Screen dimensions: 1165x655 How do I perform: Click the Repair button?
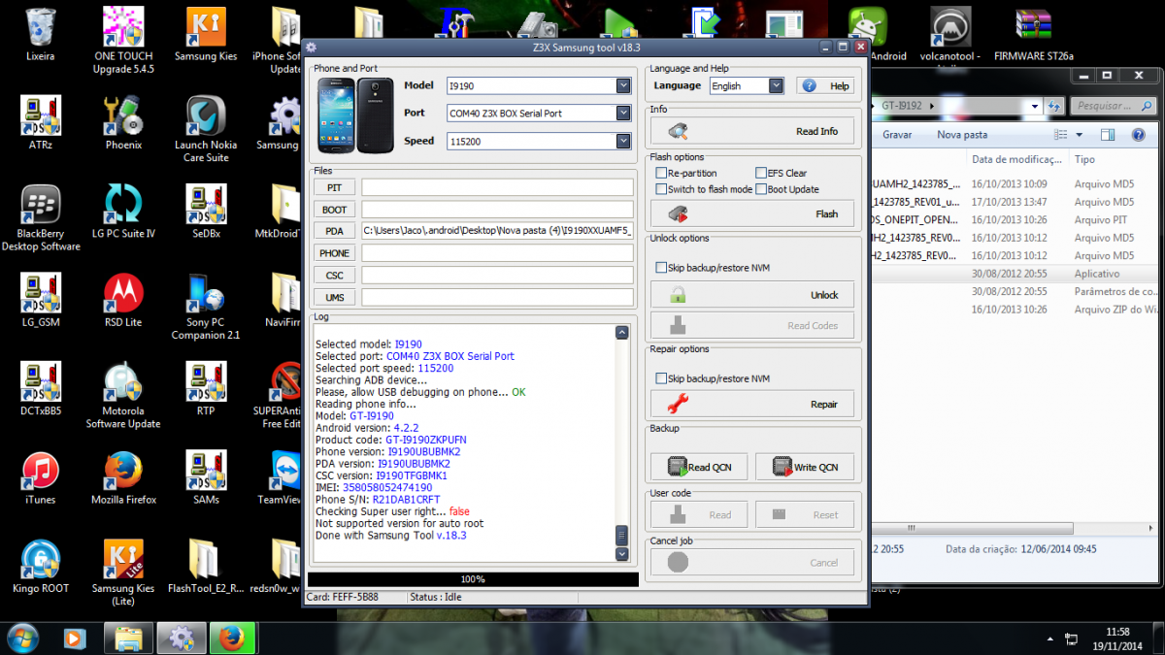click(751, 405)
